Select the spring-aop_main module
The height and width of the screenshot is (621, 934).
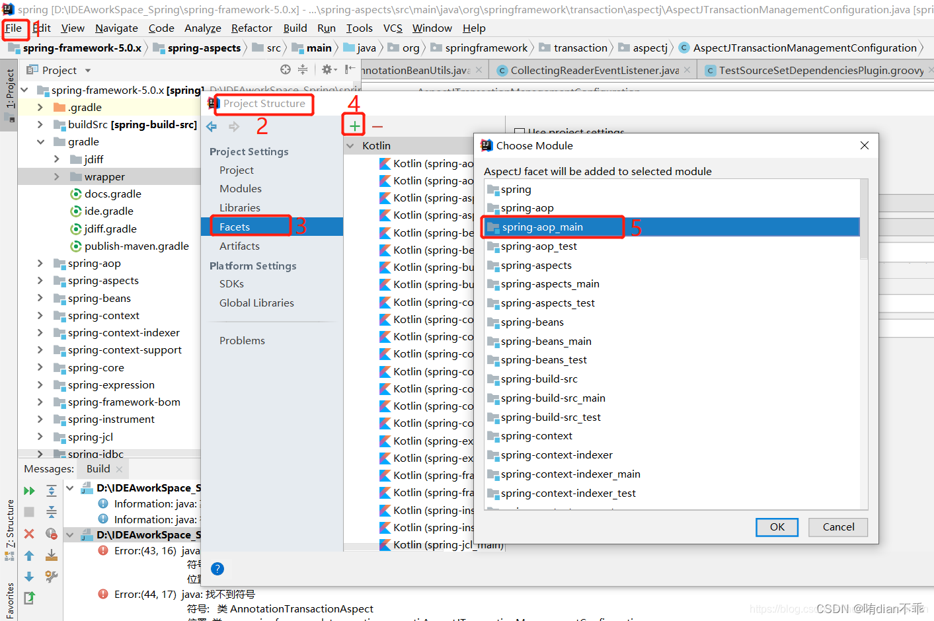[x=672, y=227]
